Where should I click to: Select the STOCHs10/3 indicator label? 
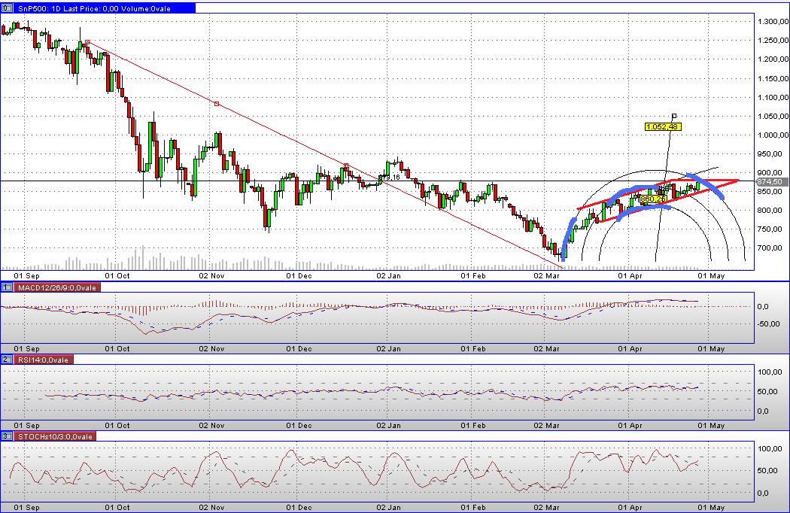click(56, 437)
